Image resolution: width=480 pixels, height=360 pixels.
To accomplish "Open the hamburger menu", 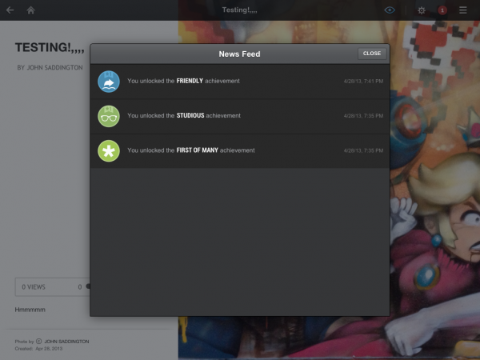I will pos(463,10).
